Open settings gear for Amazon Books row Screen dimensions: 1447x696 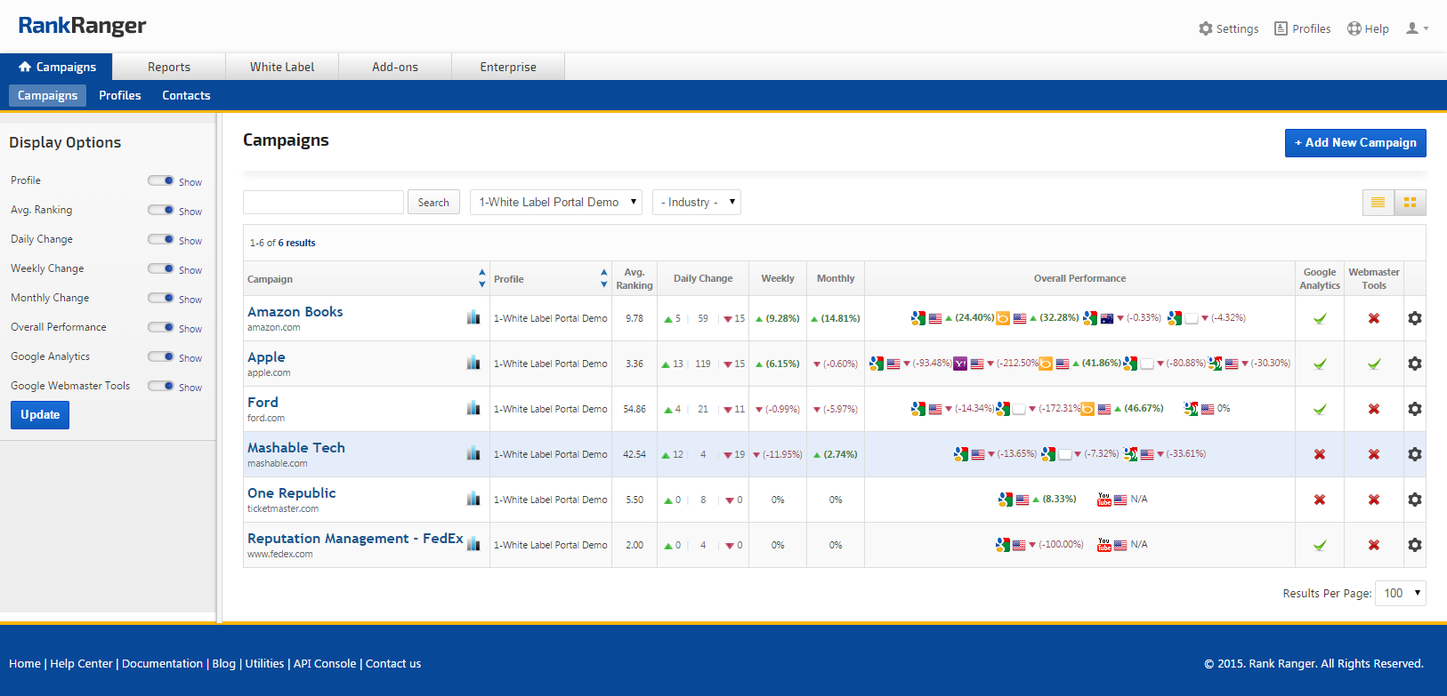[1414, 318]
